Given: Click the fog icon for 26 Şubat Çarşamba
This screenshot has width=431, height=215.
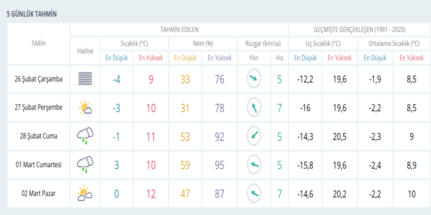Looking at the screenshot, I should [85, 79].
